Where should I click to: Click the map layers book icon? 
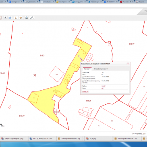[10, 18]
